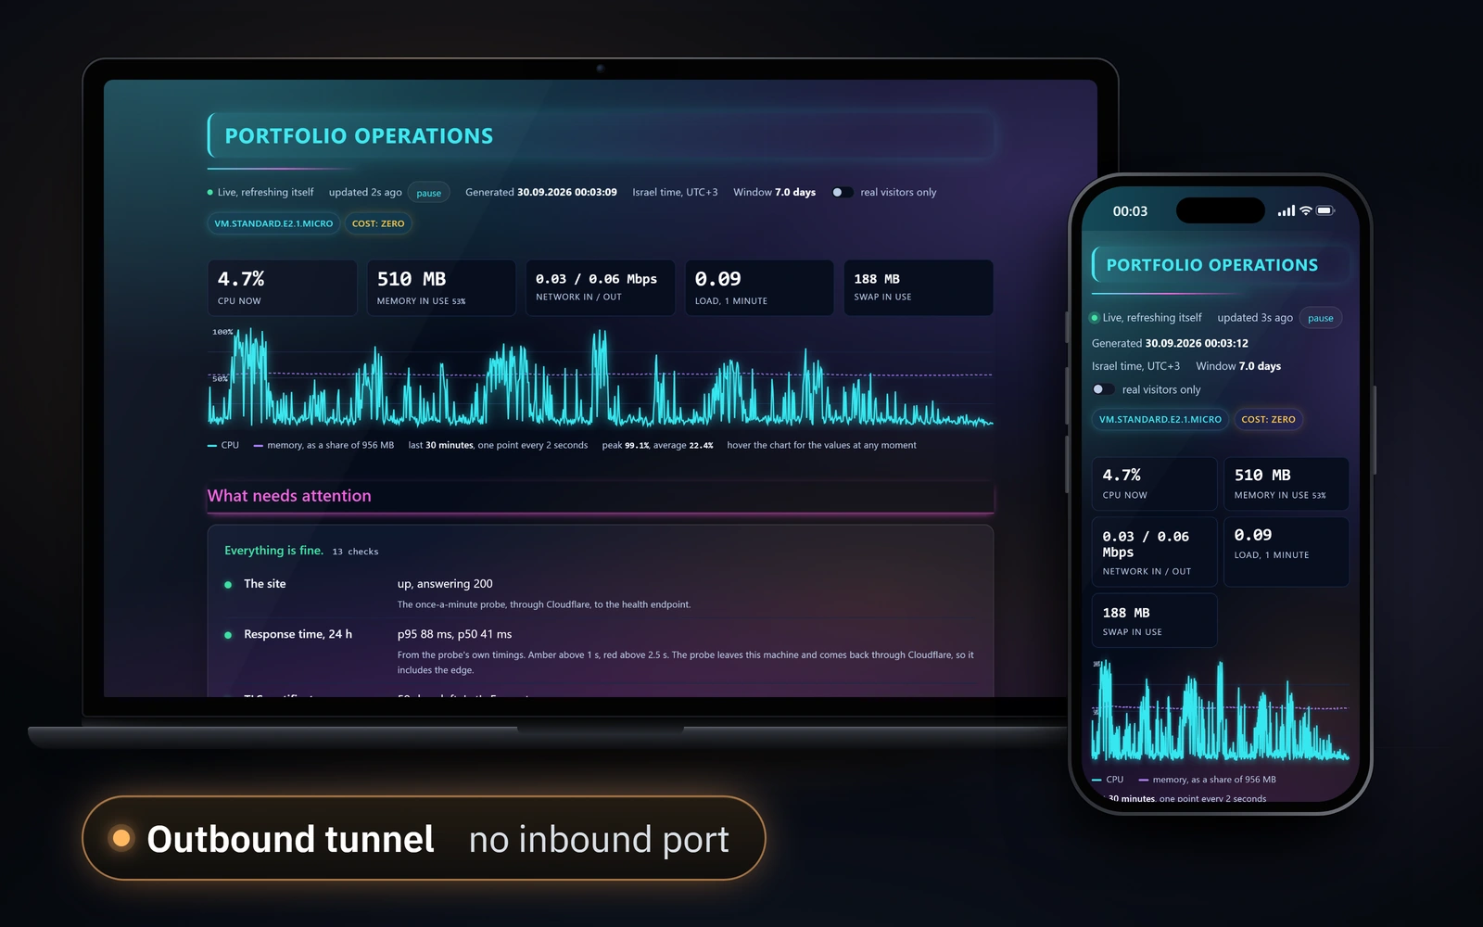Image resolution: width=1483 pixels, height=927 pixels.
Task: Select the 510 MB memory card on phone
Action: (1287, 484)
